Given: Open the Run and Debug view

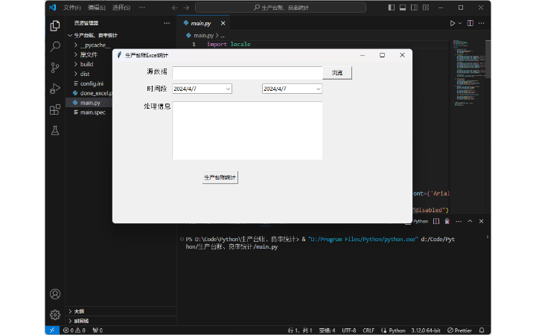Looking at the screenshot, I should pyautogui.click(x=55, y=89).
